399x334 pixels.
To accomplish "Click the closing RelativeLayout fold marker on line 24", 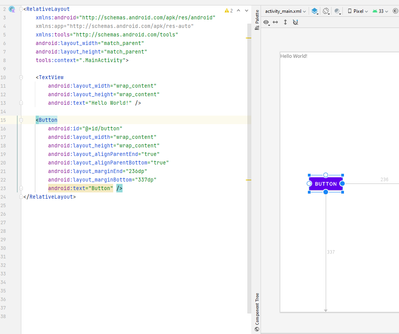I will point(21,197).
